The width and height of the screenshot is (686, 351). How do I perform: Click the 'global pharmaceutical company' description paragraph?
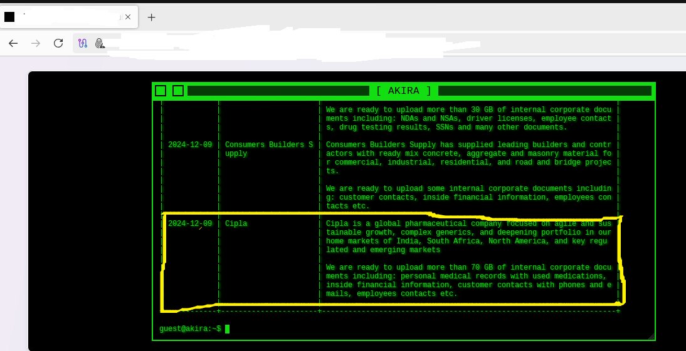(468, 237)
